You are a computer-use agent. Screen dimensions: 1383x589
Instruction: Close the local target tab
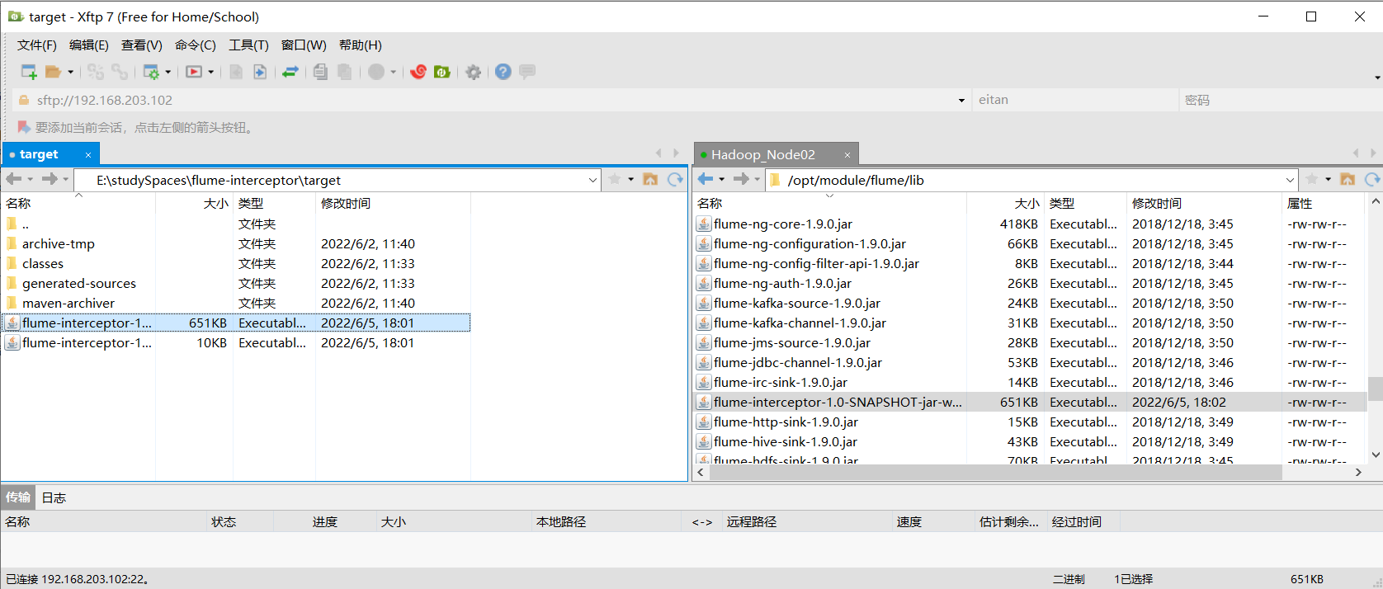[x=88, y=155]
